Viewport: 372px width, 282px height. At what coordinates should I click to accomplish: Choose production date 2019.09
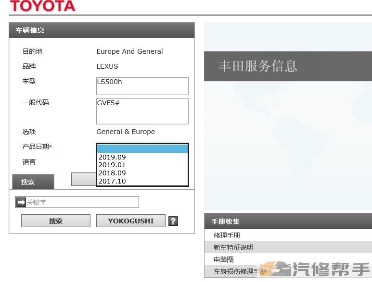click(142, 157)
